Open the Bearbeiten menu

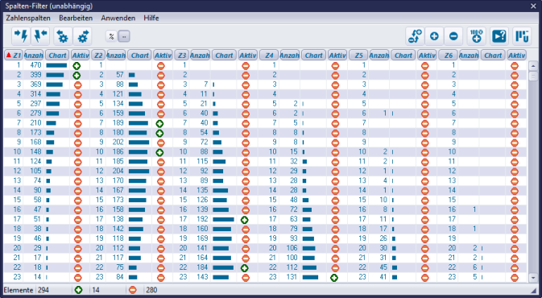(76, 18)
